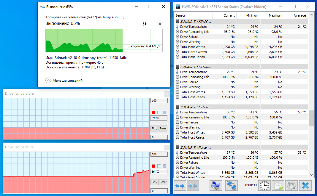317x196 pixels.
Task: Click the system summary magnifier icon
Action: [215, 185]
